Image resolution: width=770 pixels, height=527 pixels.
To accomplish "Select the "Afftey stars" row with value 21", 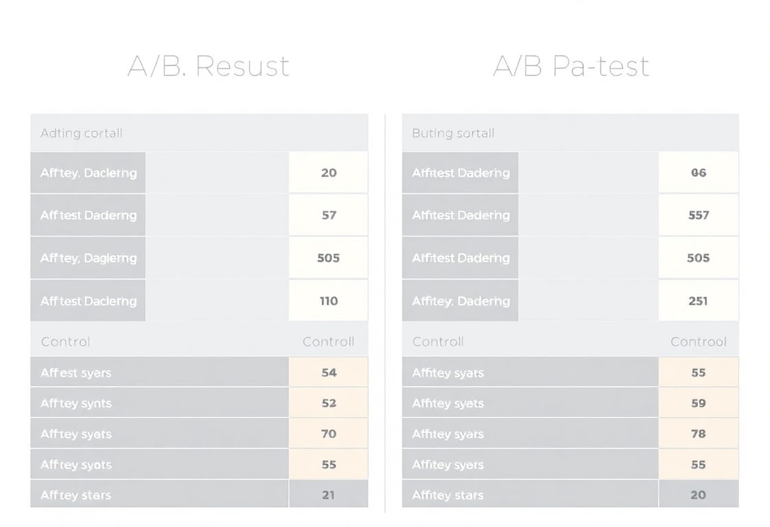I will coord(75,495).
